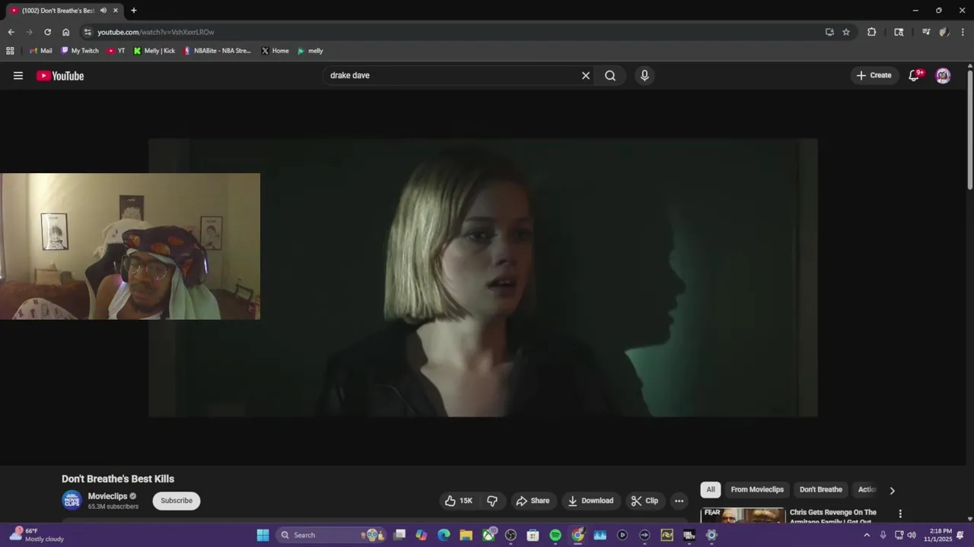Image resolution: width=974 pixels, height=547 pixels.
Task: Open Chrome apps grid shortcut
Action: click(x=10, y=51)
